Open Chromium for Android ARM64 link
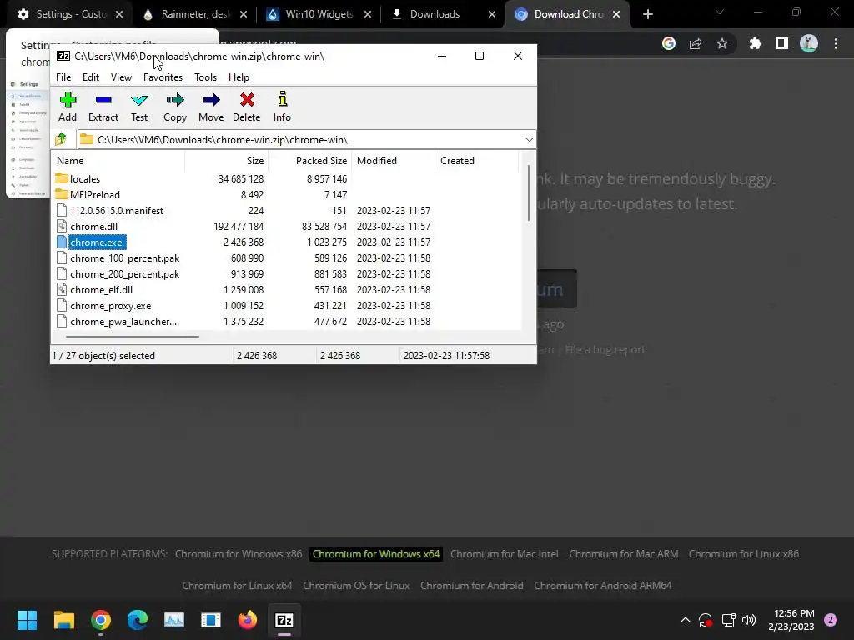 tap(602, 586)
